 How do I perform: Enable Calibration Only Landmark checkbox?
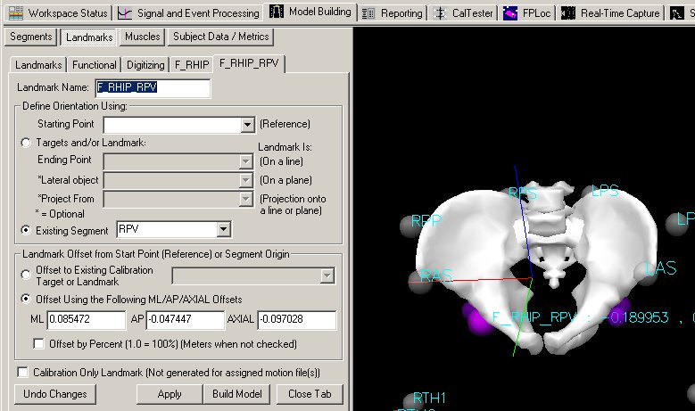tap(22, 372)
